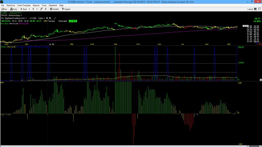Open the Back history dropdown arrow
This screenshot has height=147, width=262.
click(29, 9)
